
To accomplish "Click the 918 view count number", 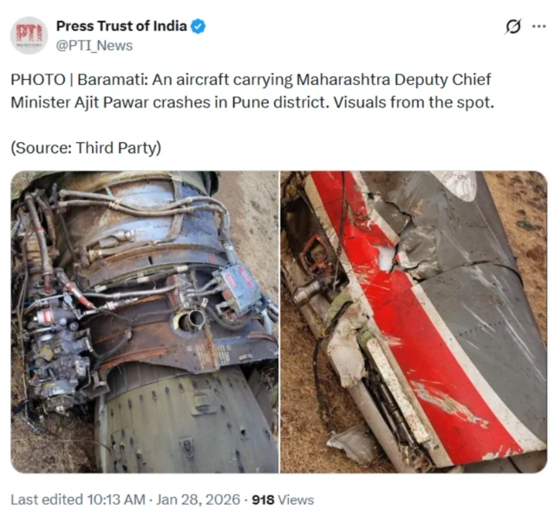I will [263, 499].
